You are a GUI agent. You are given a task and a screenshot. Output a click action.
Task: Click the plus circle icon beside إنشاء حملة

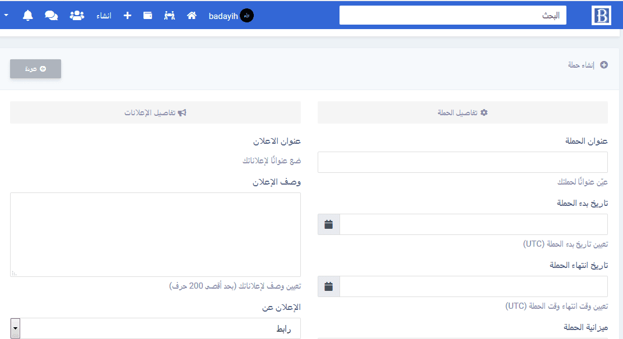click(x=604, y=65)
